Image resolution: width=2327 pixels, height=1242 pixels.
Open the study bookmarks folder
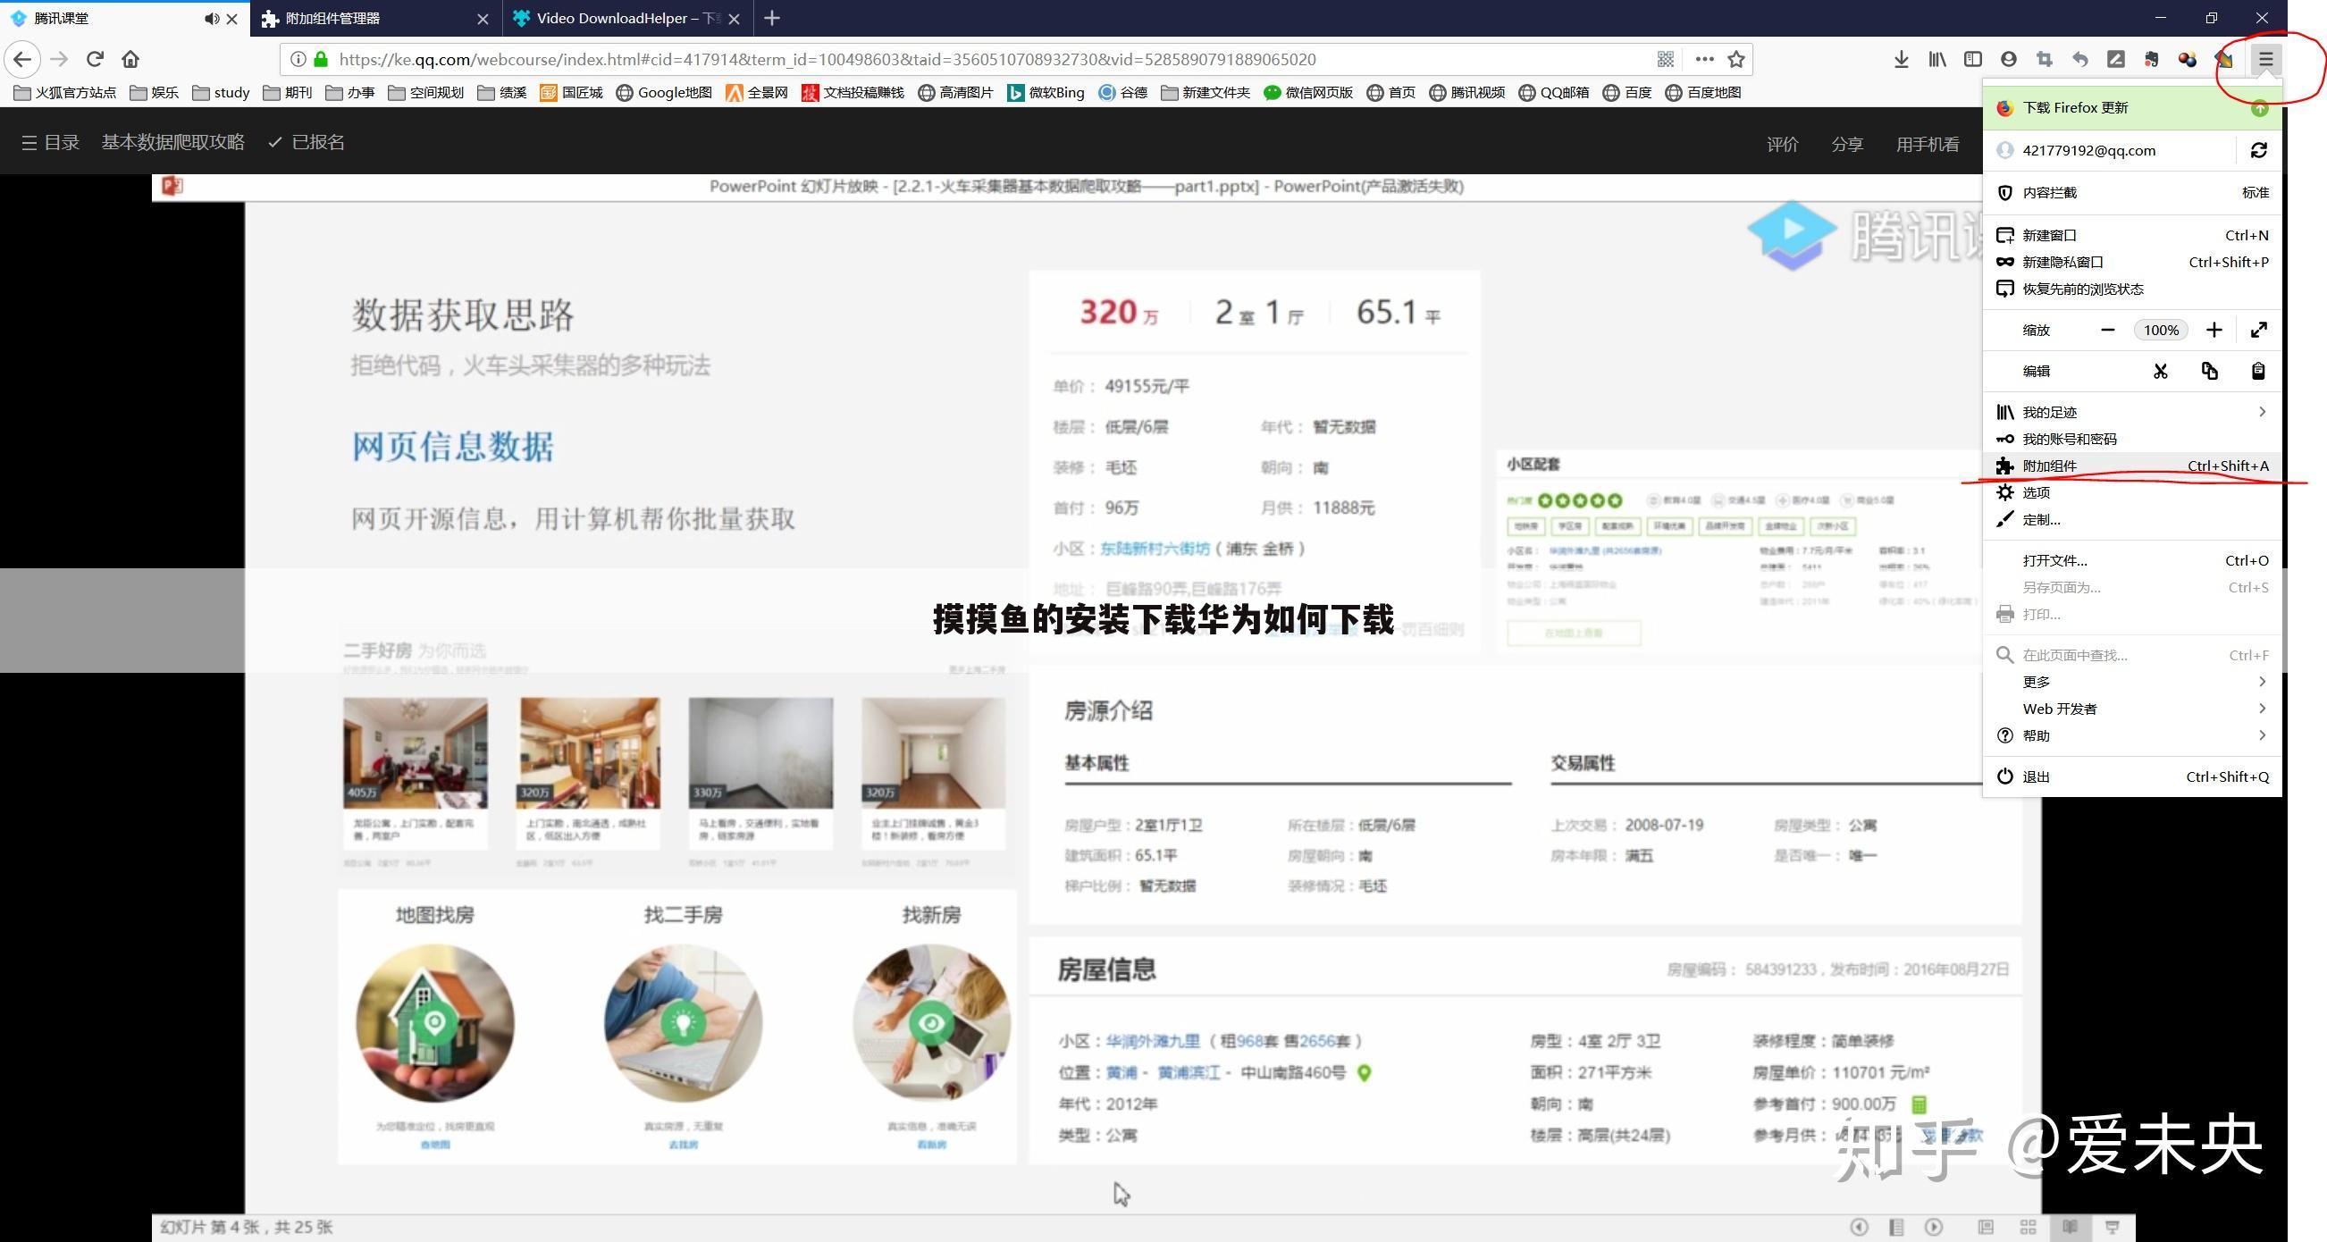coord(221,93)
